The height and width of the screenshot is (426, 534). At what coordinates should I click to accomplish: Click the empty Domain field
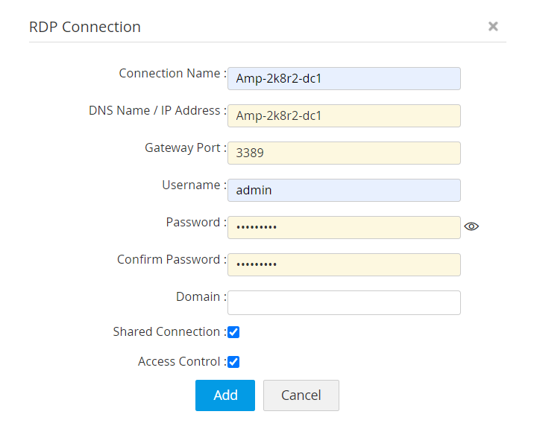coord(344,302)
